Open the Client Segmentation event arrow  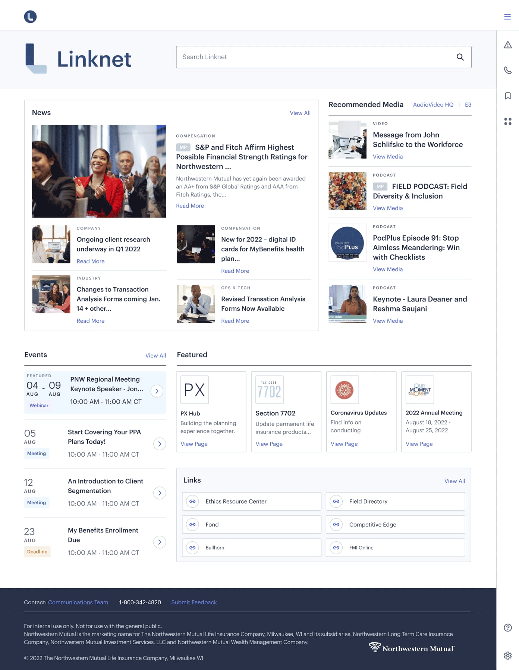(x=160, y=493)
